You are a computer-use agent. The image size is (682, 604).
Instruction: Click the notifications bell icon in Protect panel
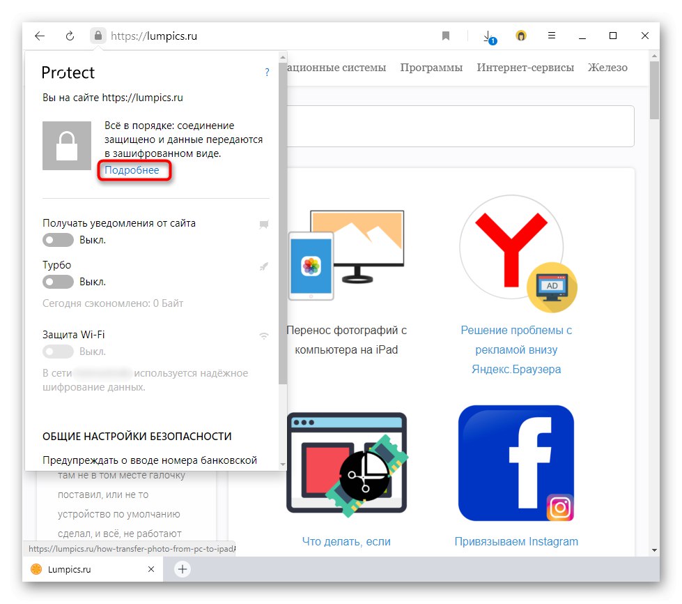[x=263, y=225]
